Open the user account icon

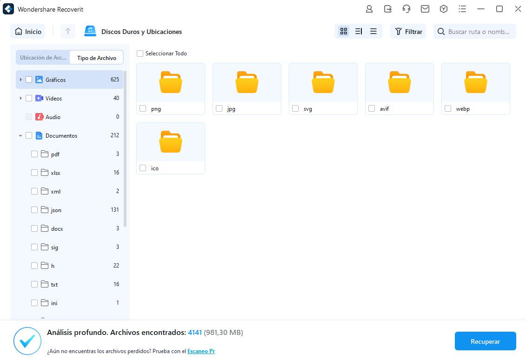[369, 9]
